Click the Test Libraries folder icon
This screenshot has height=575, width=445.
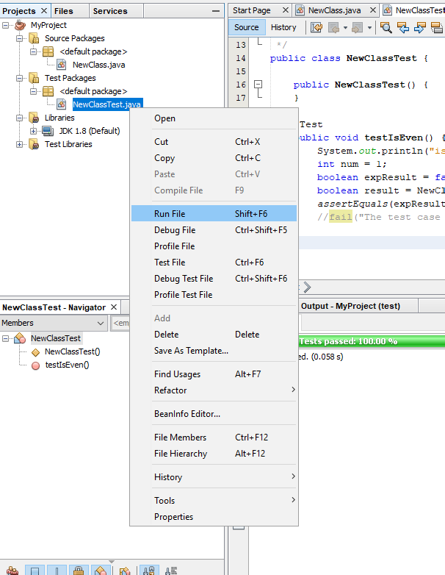click(x=34, y=144)
